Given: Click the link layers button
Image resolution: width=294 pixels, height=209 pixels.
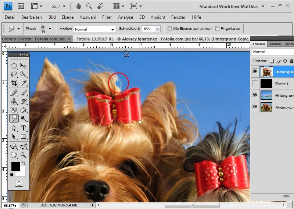Looking at the screenshot, I should [x=286, y=196].
